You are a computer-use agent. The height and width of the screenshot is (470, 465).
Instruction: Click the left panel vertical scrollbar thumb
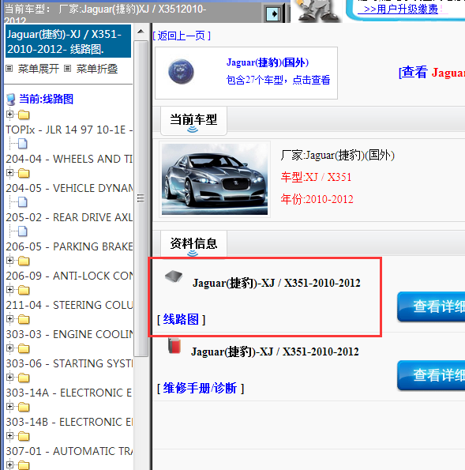[x=141, y=198]
